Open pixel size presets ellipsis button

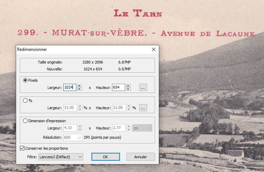[143, 88]
